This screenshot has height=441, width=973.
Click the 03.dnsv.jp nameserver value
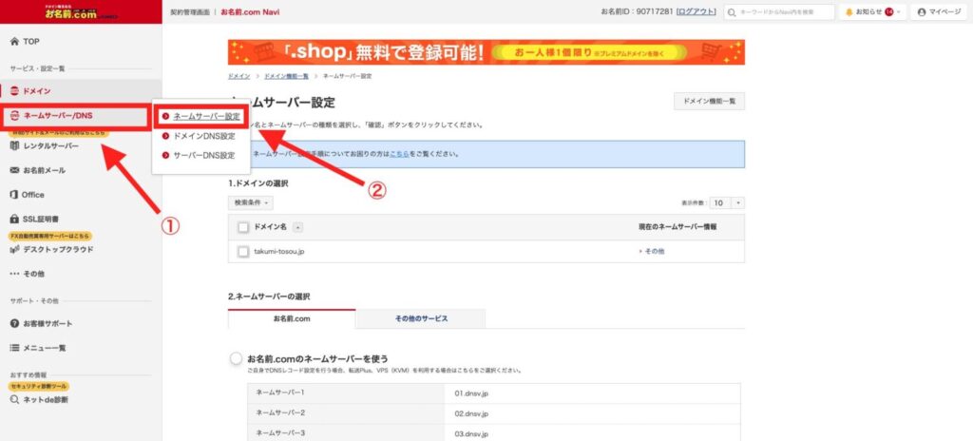[471, 433]
